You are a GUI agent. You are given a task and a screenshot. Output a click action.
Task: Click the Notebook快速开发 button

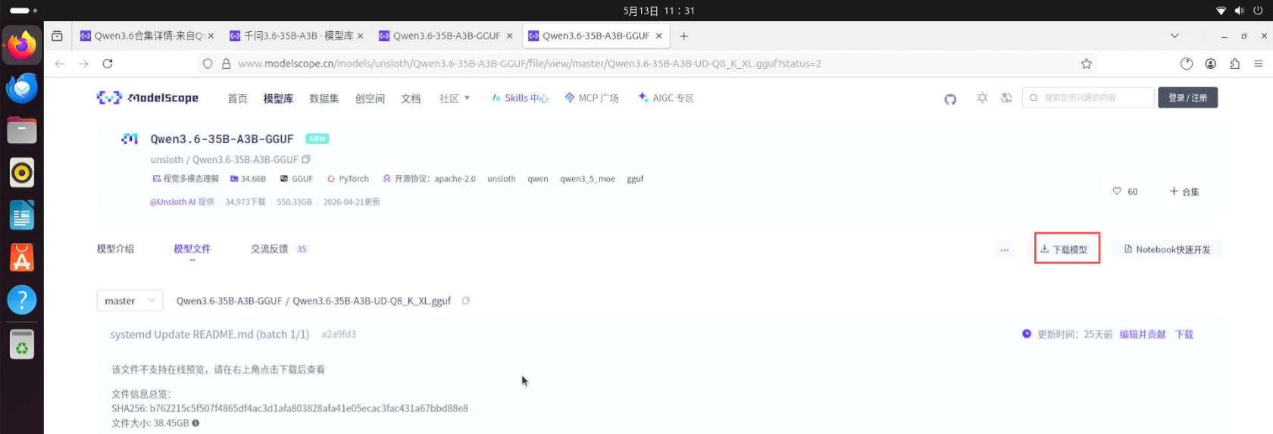click(x=1167, y=249)
